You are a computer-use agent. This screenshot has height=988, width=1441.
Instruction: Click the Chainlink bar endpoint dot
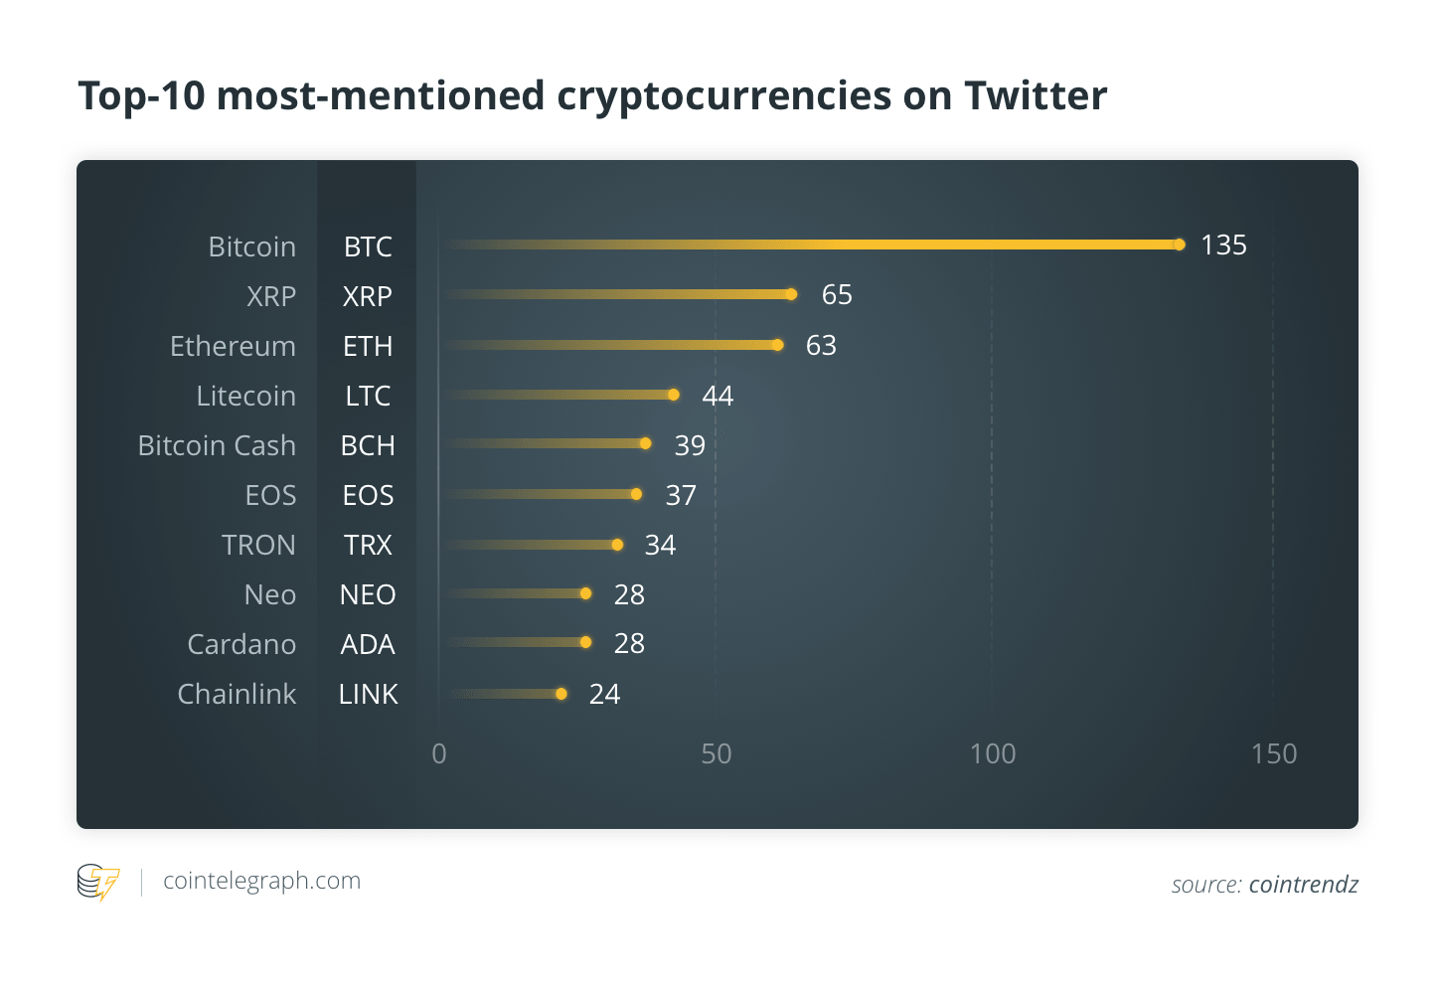tap(561, 694)
